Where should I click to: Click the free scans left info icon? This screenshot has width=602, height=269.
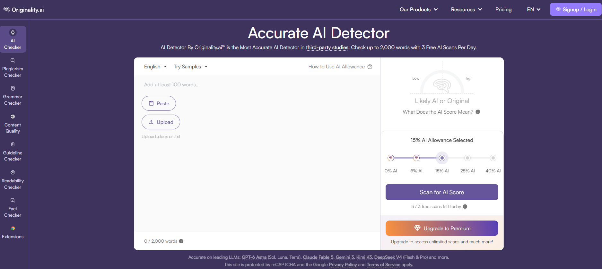(465, 206)
